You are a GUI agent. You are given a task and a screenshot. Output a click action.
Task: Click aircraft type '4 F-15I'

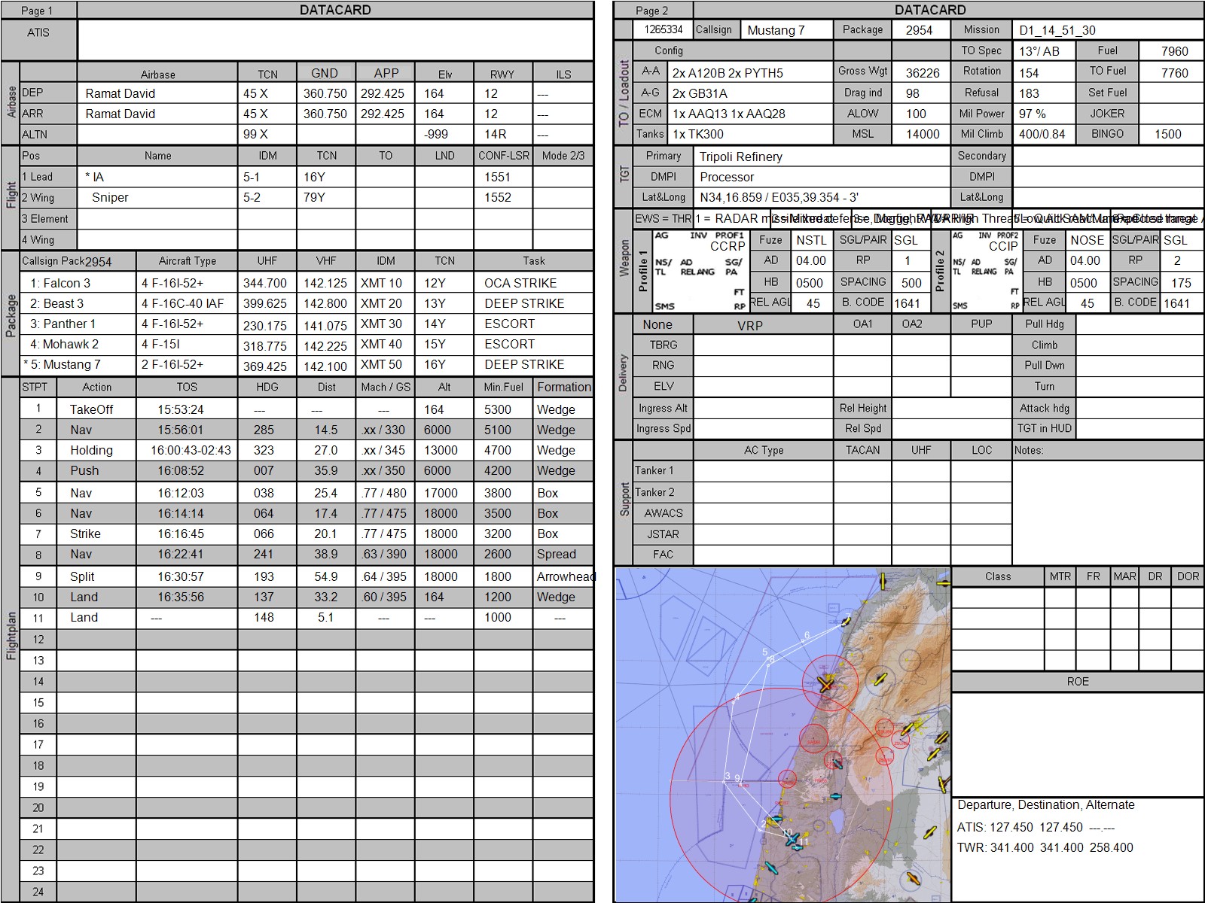160,344
